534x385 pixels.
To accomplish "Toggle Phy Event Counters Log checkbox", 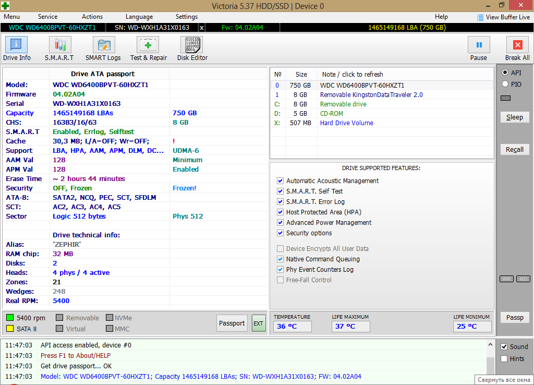I will [x=280, y=270].
